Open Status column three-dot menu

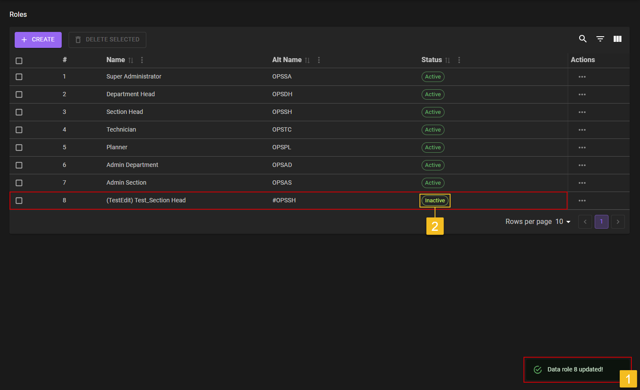(459, 60)
